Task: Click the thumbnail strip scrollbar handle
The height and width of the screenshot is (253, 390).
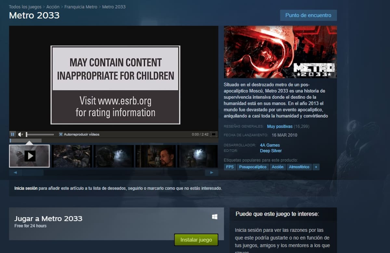Action: pos(32,173)
